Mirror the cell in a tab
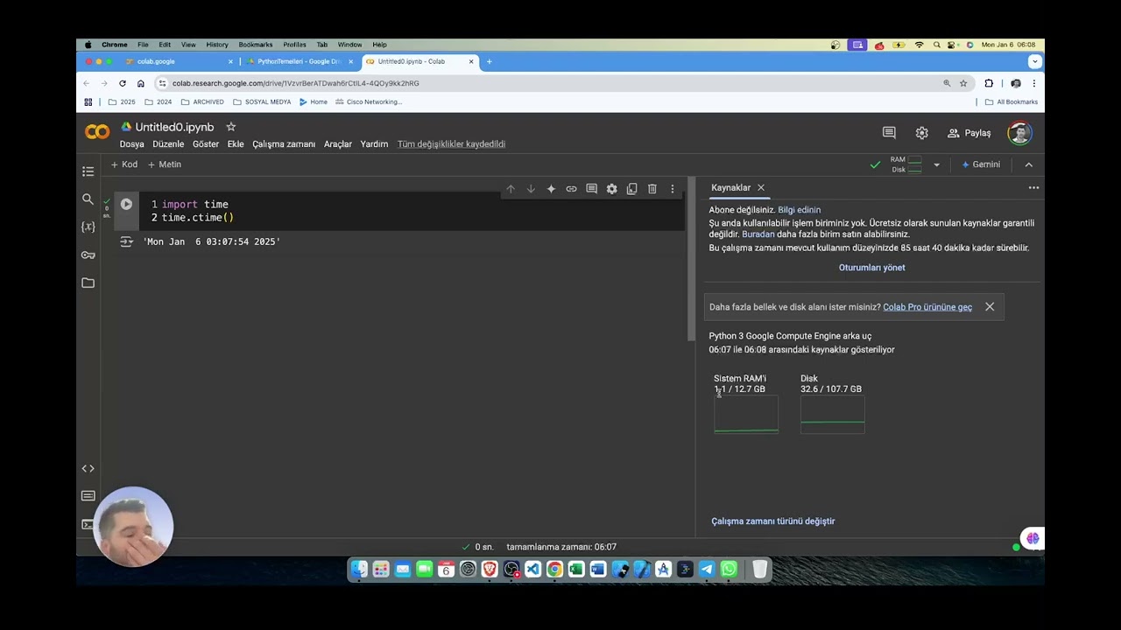The width and height of the screenshot is (1121, 630). 631,189
